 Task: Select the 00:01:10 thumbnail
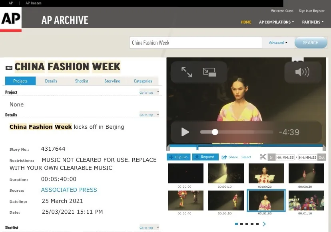[x=306, y=201]
